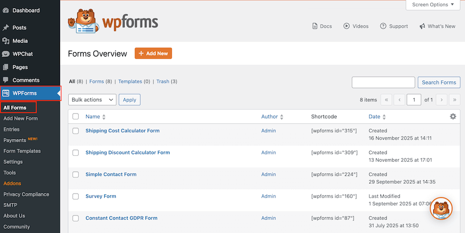Go to next page of forms
465x233 pixels.
[442, 100]
